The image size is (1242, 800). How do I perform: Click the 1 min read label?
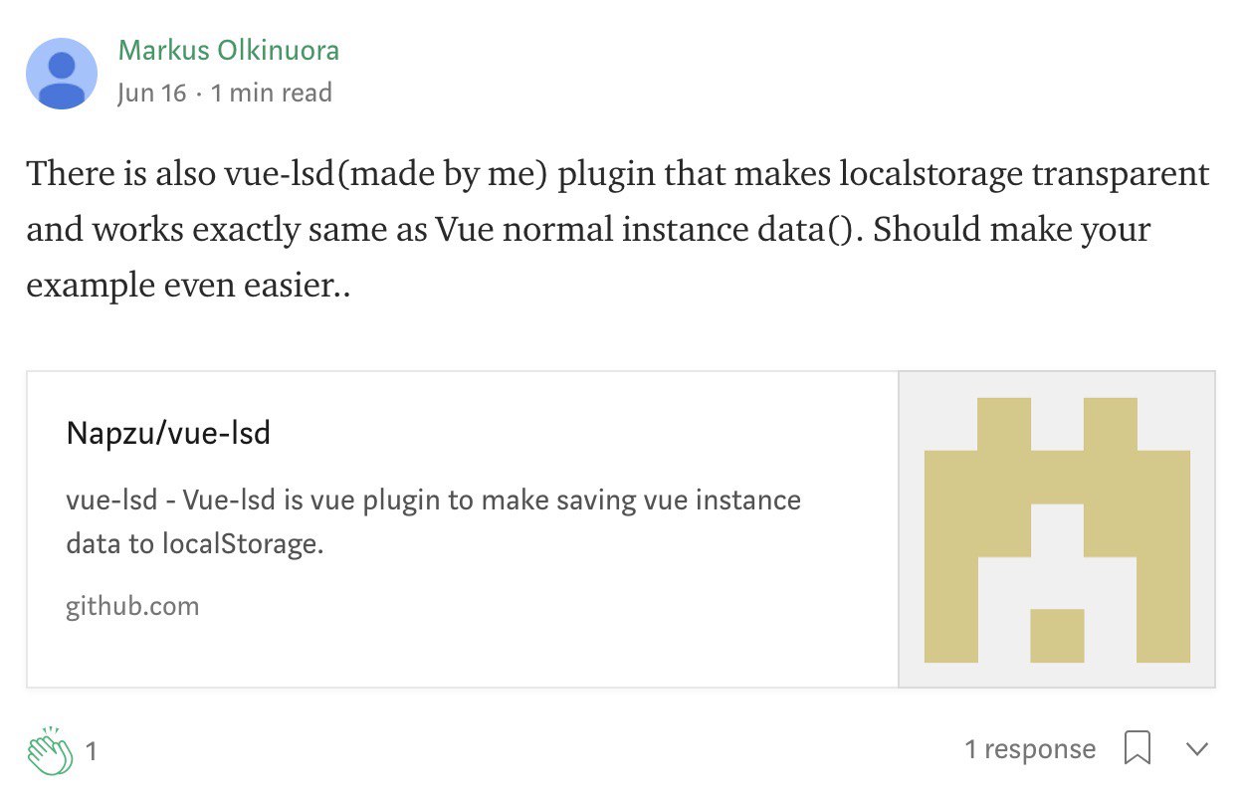pyautogui.click(x=272, y=94)
